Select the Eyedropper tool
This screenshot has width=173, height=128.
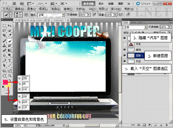(x=10, y=35)
